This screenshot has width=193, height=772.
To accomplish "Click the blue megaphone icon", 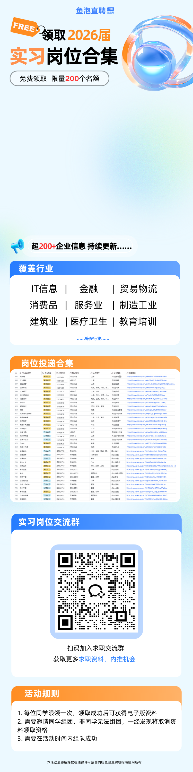I will point(18,246).
